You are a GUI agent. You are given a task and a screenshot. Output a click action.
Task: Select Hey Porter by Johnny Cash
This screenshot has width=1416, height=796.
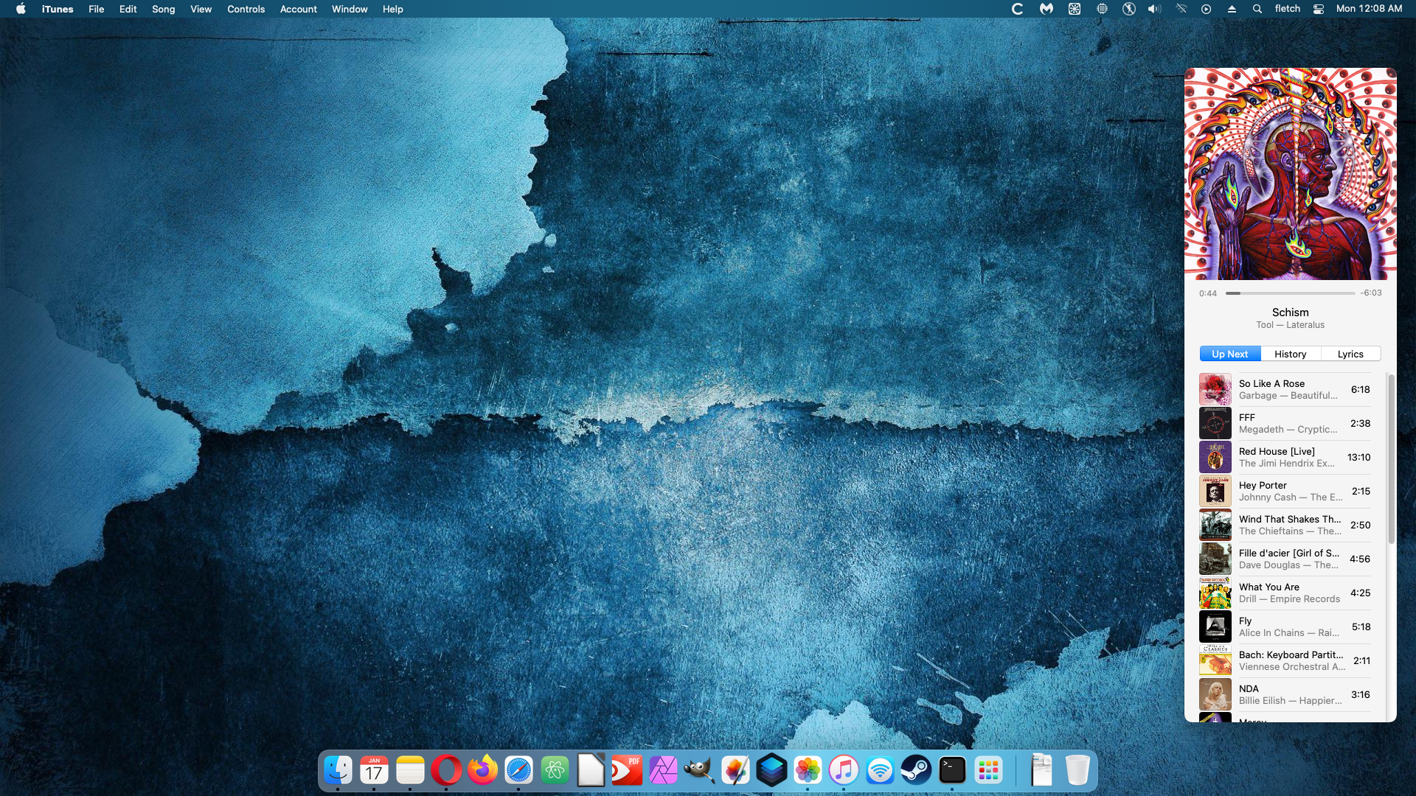[1285, 491]
